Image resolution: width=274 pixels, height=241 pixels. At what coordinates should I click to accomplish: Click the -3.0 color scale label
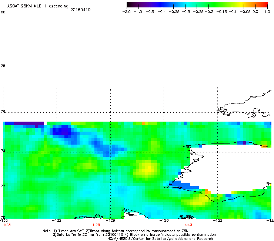coord(126,12)
